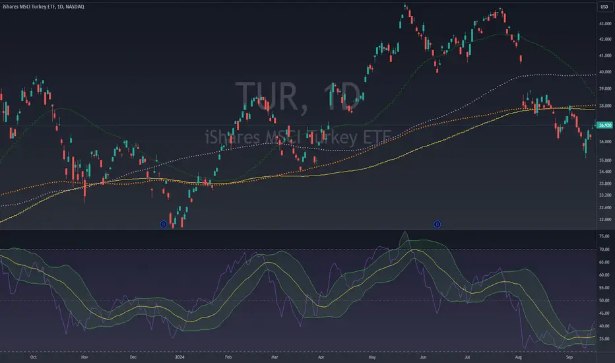Click the Nov label on time axis
This screenshot has width=615, height=363.
pos(84,357)
